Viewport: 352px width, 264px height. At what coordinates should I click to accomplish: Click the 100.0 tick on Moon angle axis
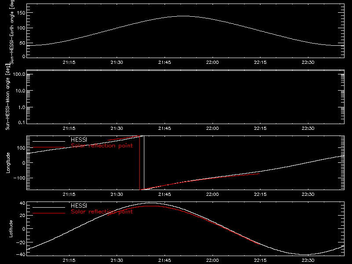19,74
